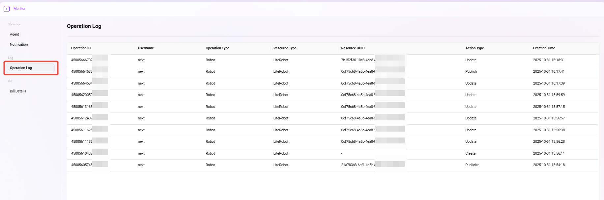Image resolution: width=604 pixels, height=200 pixels.
Task: Click the Create action type entry
Action: (470, 154)
